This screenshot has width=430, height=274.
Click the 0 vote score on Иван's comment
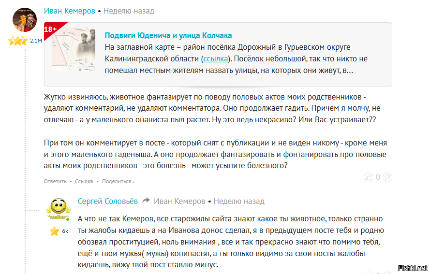click(x=378, y=177)
